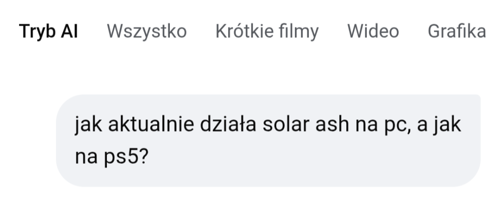Select the Krótkie filmy tab
Viewport: 504px width, 202px height.
coord(267,32)
